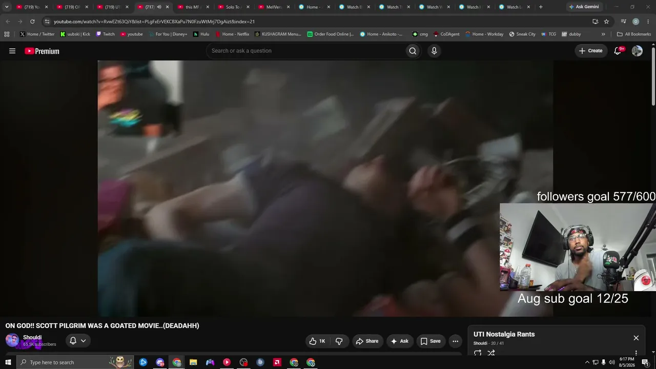Expand Chrome tab search dropdown
Image resolution: width=656 pixels, height=369 pixels.
7,7
